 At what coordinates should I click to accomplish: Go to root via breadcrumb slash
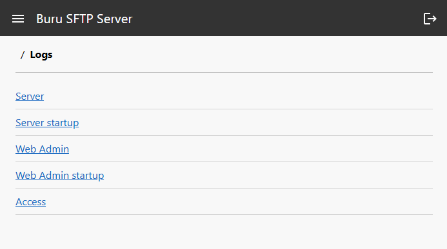pos(23,55)
